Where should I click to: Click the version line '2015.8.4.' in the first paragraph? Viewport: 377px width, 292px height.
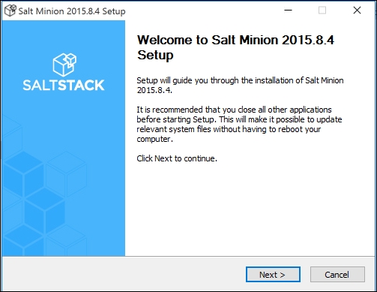click(154, 90)
